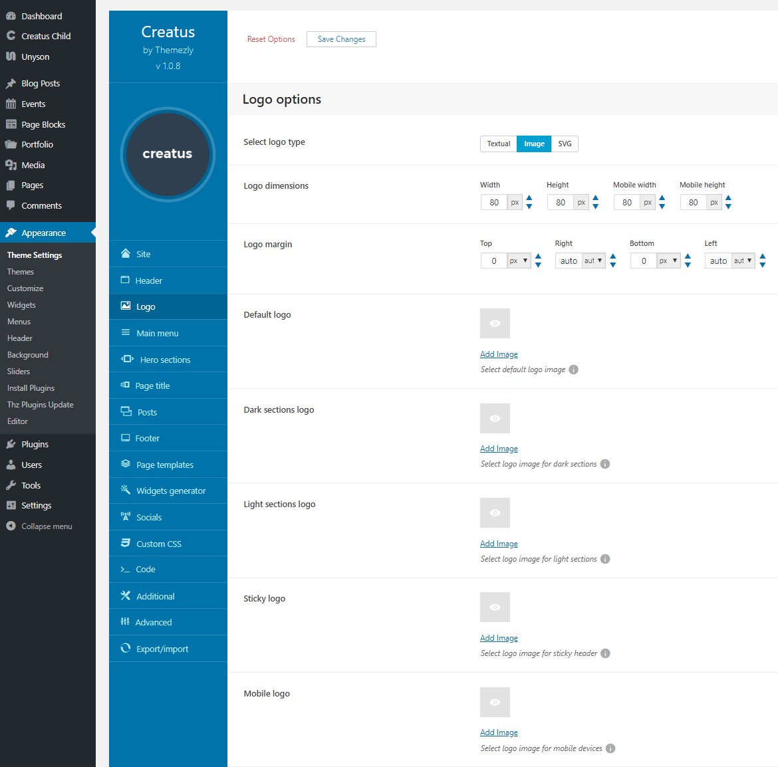
Task: Open Plugins in the WordPress sidebar
Action: click(35, 444)
